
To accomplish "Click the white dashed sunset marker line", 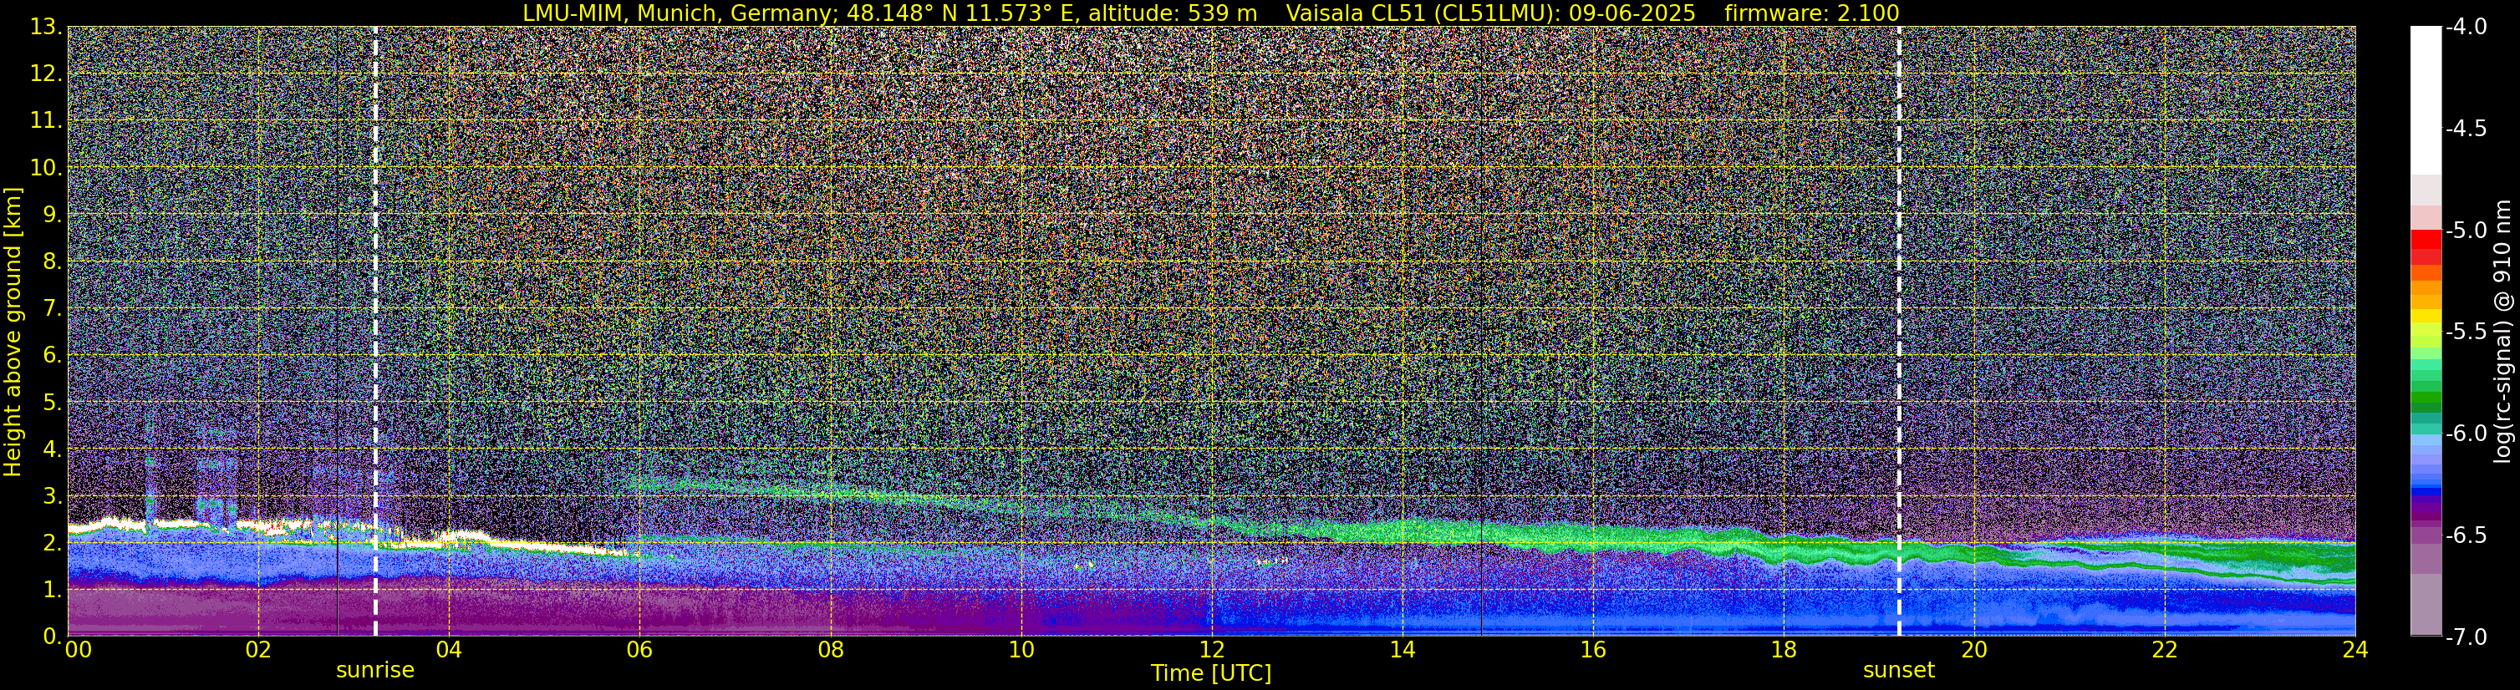I will tap(1899, 332).
